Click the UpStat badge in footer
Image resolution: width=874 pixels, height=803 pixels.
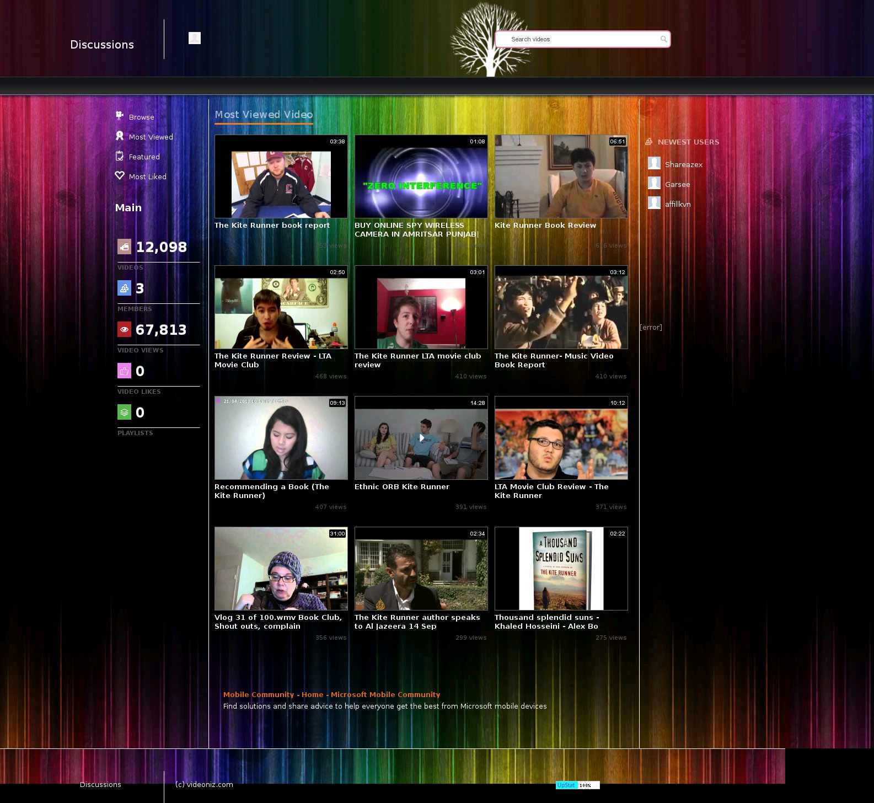tap(577, 785)
